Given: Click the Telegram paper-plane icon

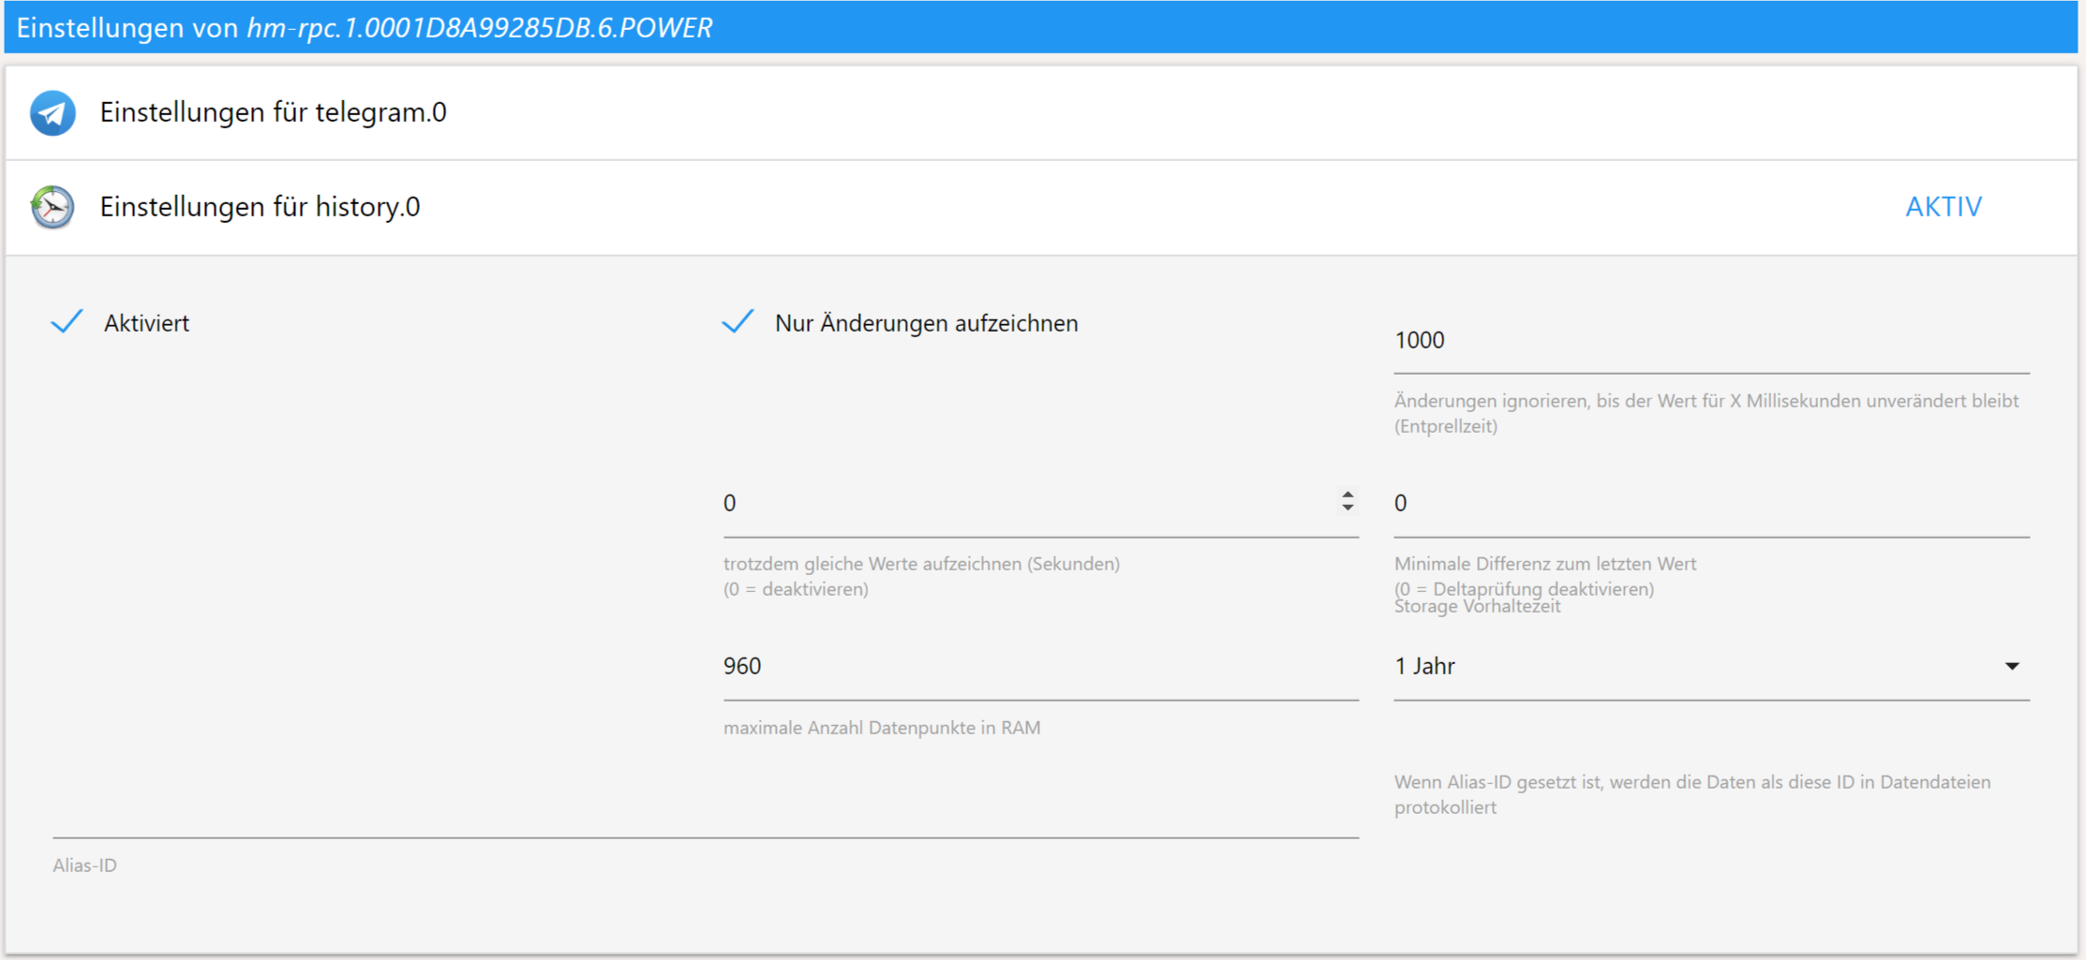Looking at the screenshot, I should click(x=52, y=113).
